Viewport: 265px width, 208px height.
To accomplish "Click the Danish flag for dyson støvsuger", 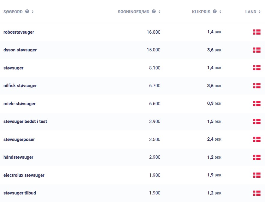I will click(257, 50).
